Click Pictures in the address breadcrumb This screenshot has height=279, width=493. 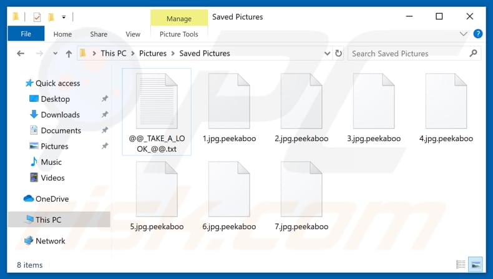tap(152, 54)
